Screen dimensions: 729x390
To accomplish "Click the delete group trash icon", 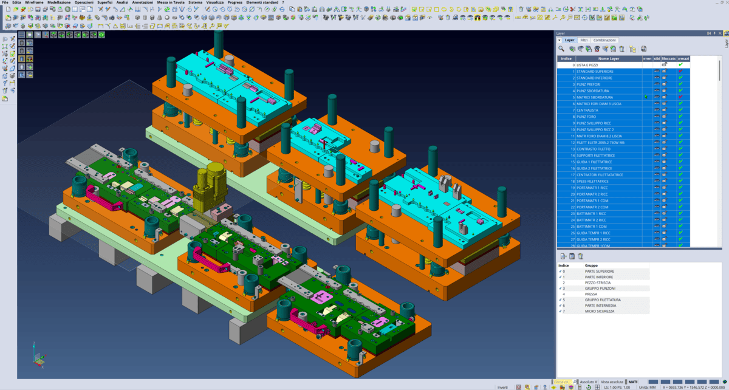I will pos(580,256).
